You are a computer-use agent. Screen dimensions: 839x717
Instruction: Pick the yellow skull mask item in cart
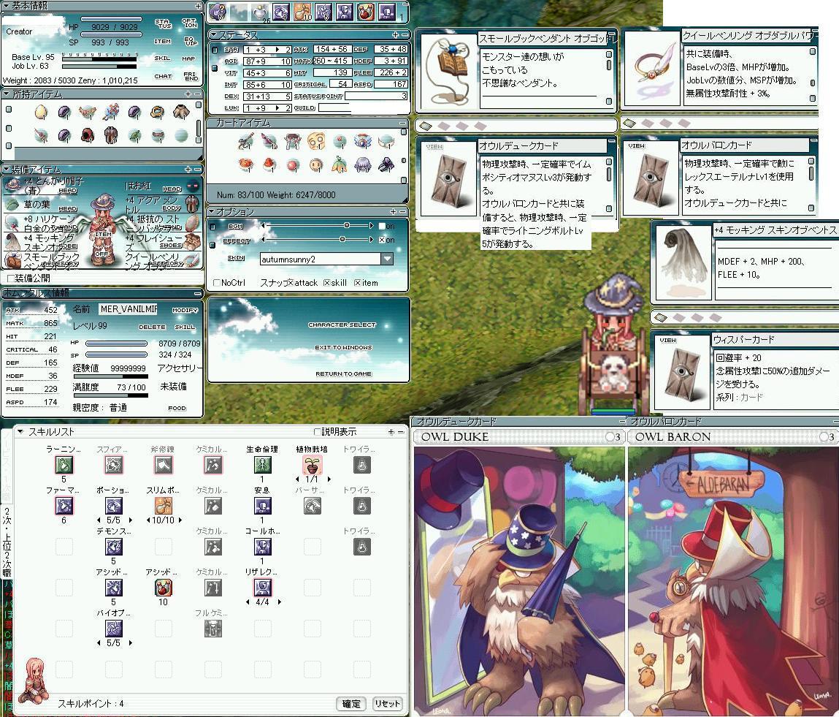pos(316,142)
